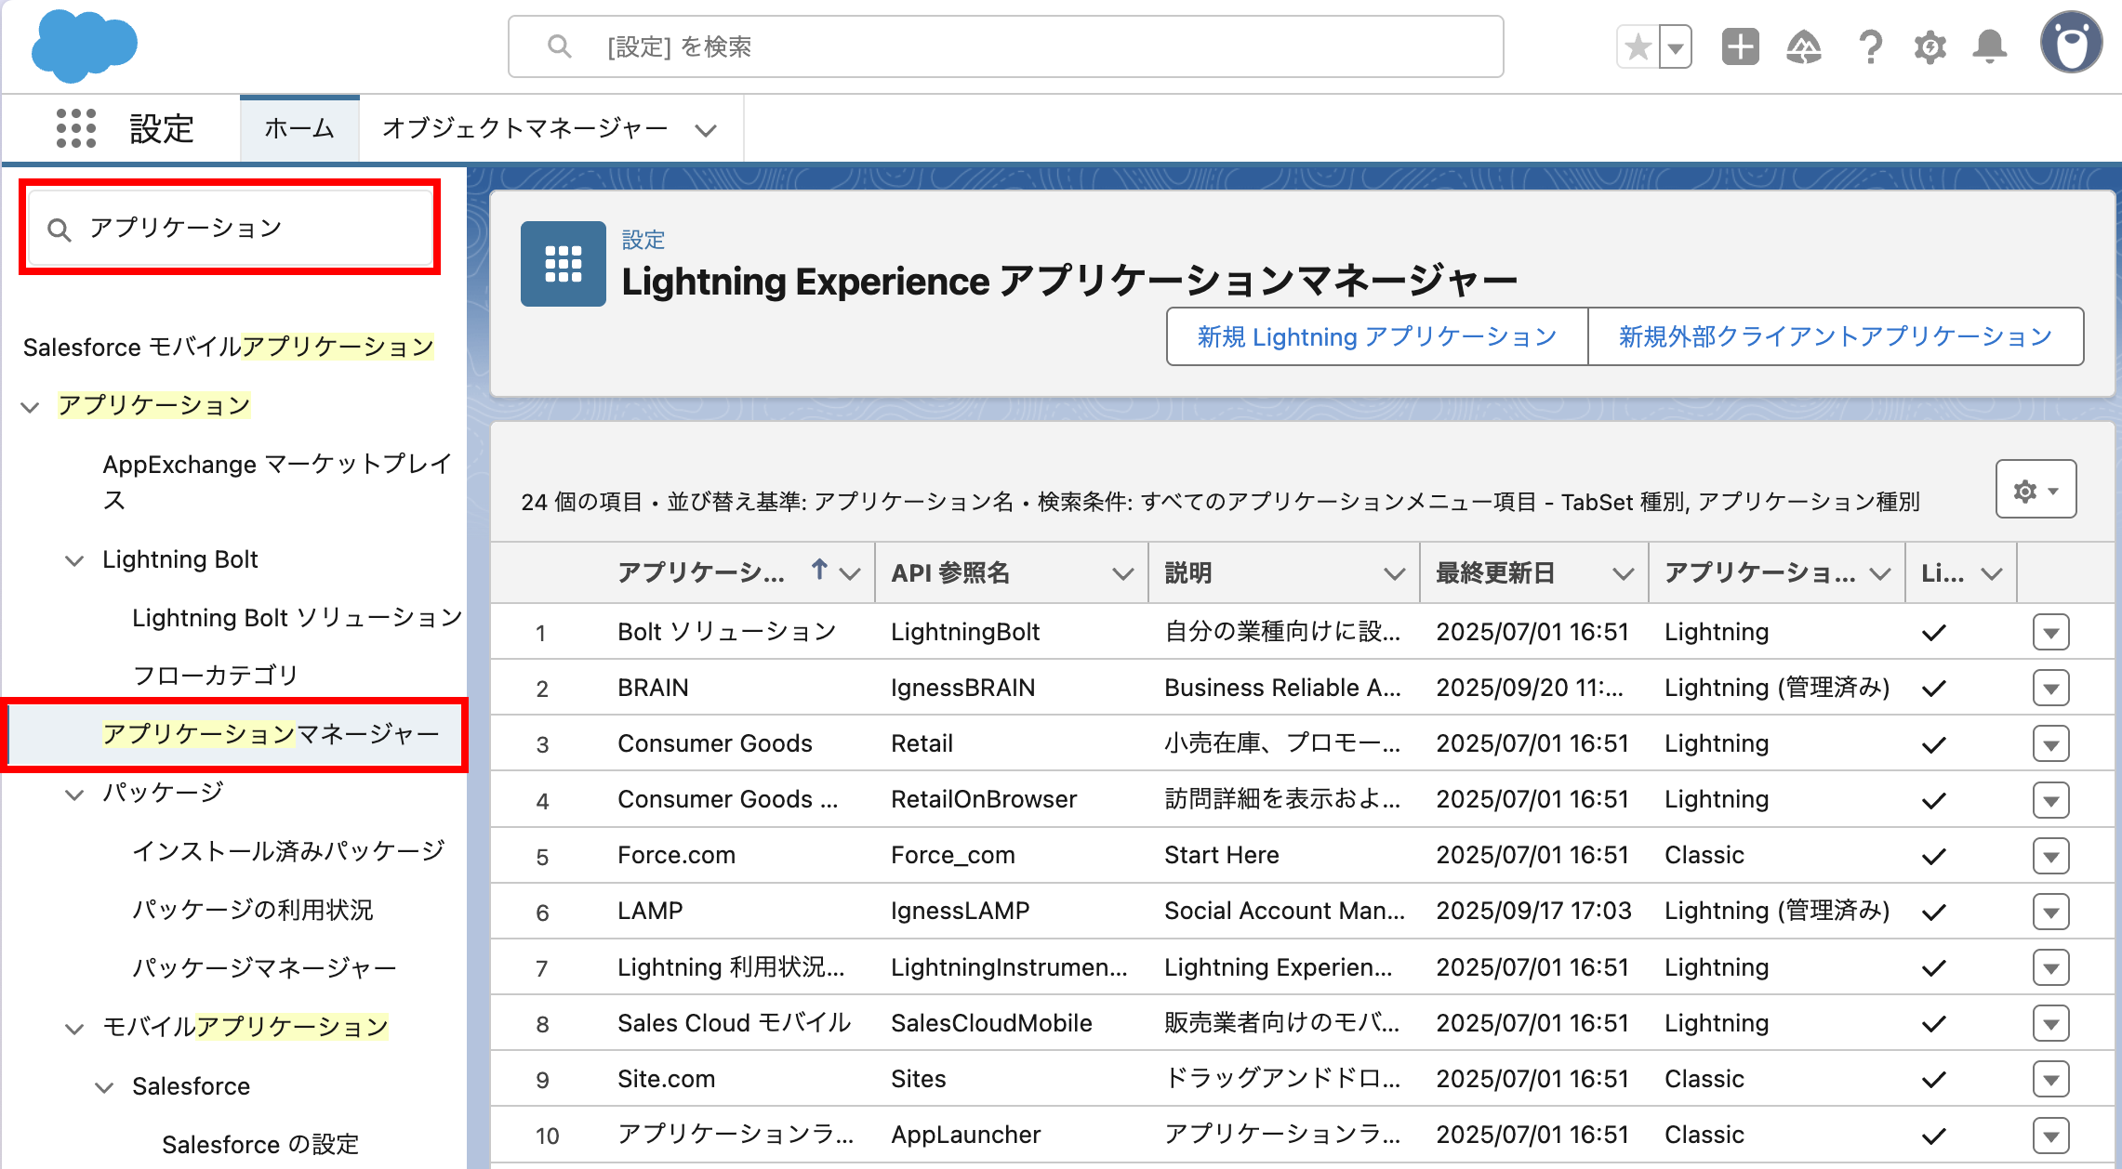The image size is (2122, 1169).
Task: Open favorites list dropdown arrow
Action: coord(1676,46)
